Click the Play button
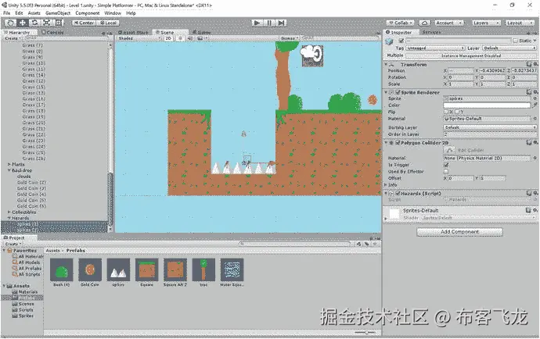Viewport: 540px width, 339px height. click(257, 23)
